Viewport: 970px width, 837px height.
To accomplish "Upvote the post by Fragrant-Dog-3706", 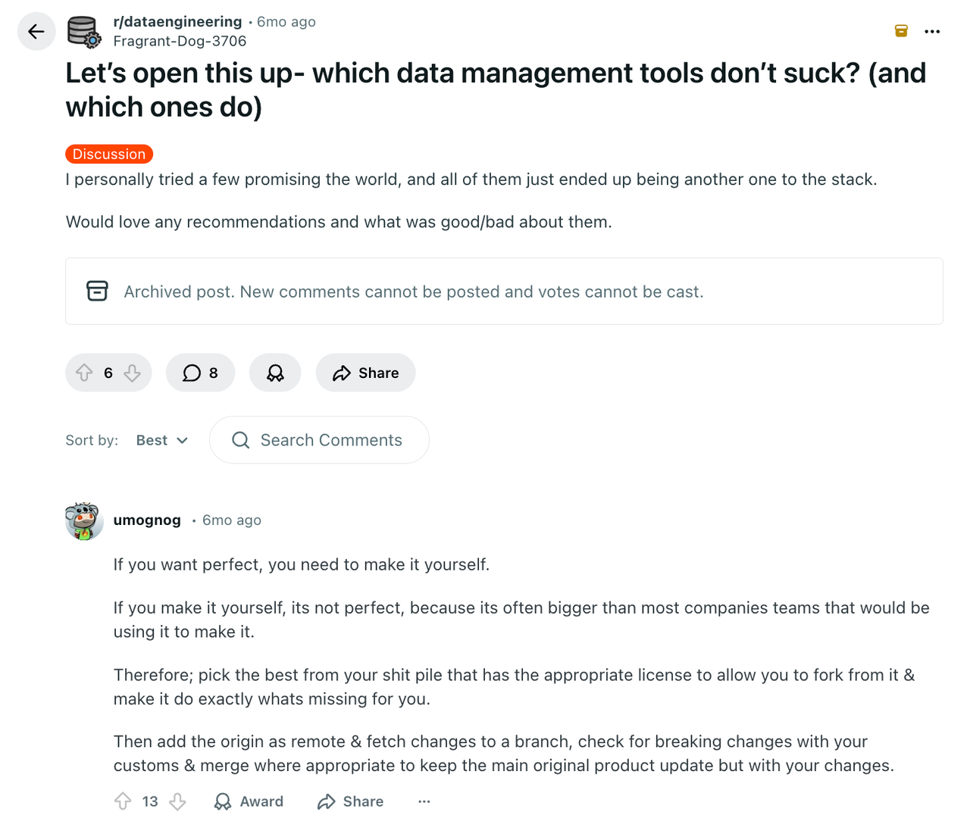I will point(85,373).
